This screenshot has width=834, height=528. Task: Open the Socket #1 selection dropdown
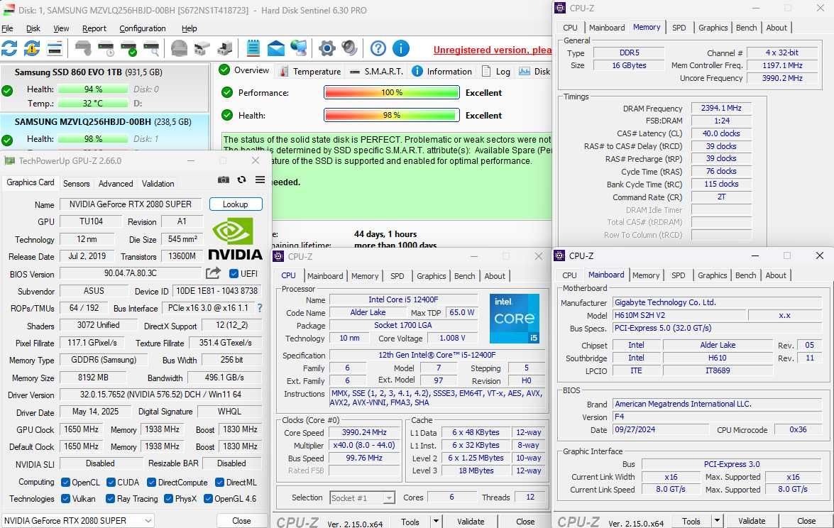[x=362, y=497]
